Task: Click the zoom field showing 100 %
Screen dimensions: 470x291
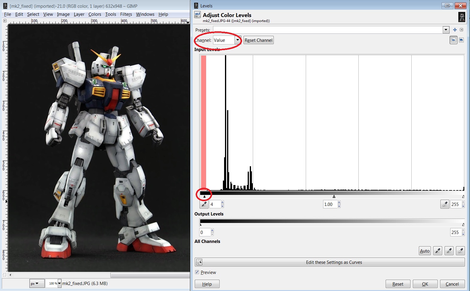Action: coord(51,284)
